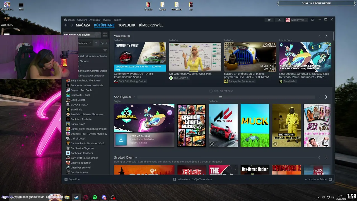Image resolution: width=357 pixels, height=201 pixels.
Task: Expand the Sıradaki Oyun shelf dropdown
Action: click(x=136, y=157)
